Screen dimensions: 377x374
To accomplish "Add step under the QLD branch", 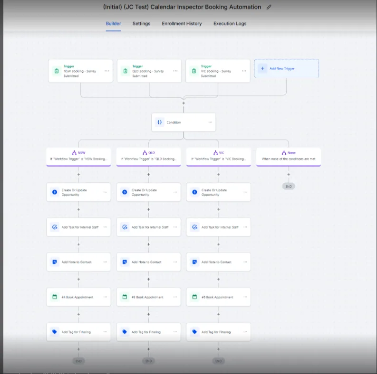I will [149, 175].
